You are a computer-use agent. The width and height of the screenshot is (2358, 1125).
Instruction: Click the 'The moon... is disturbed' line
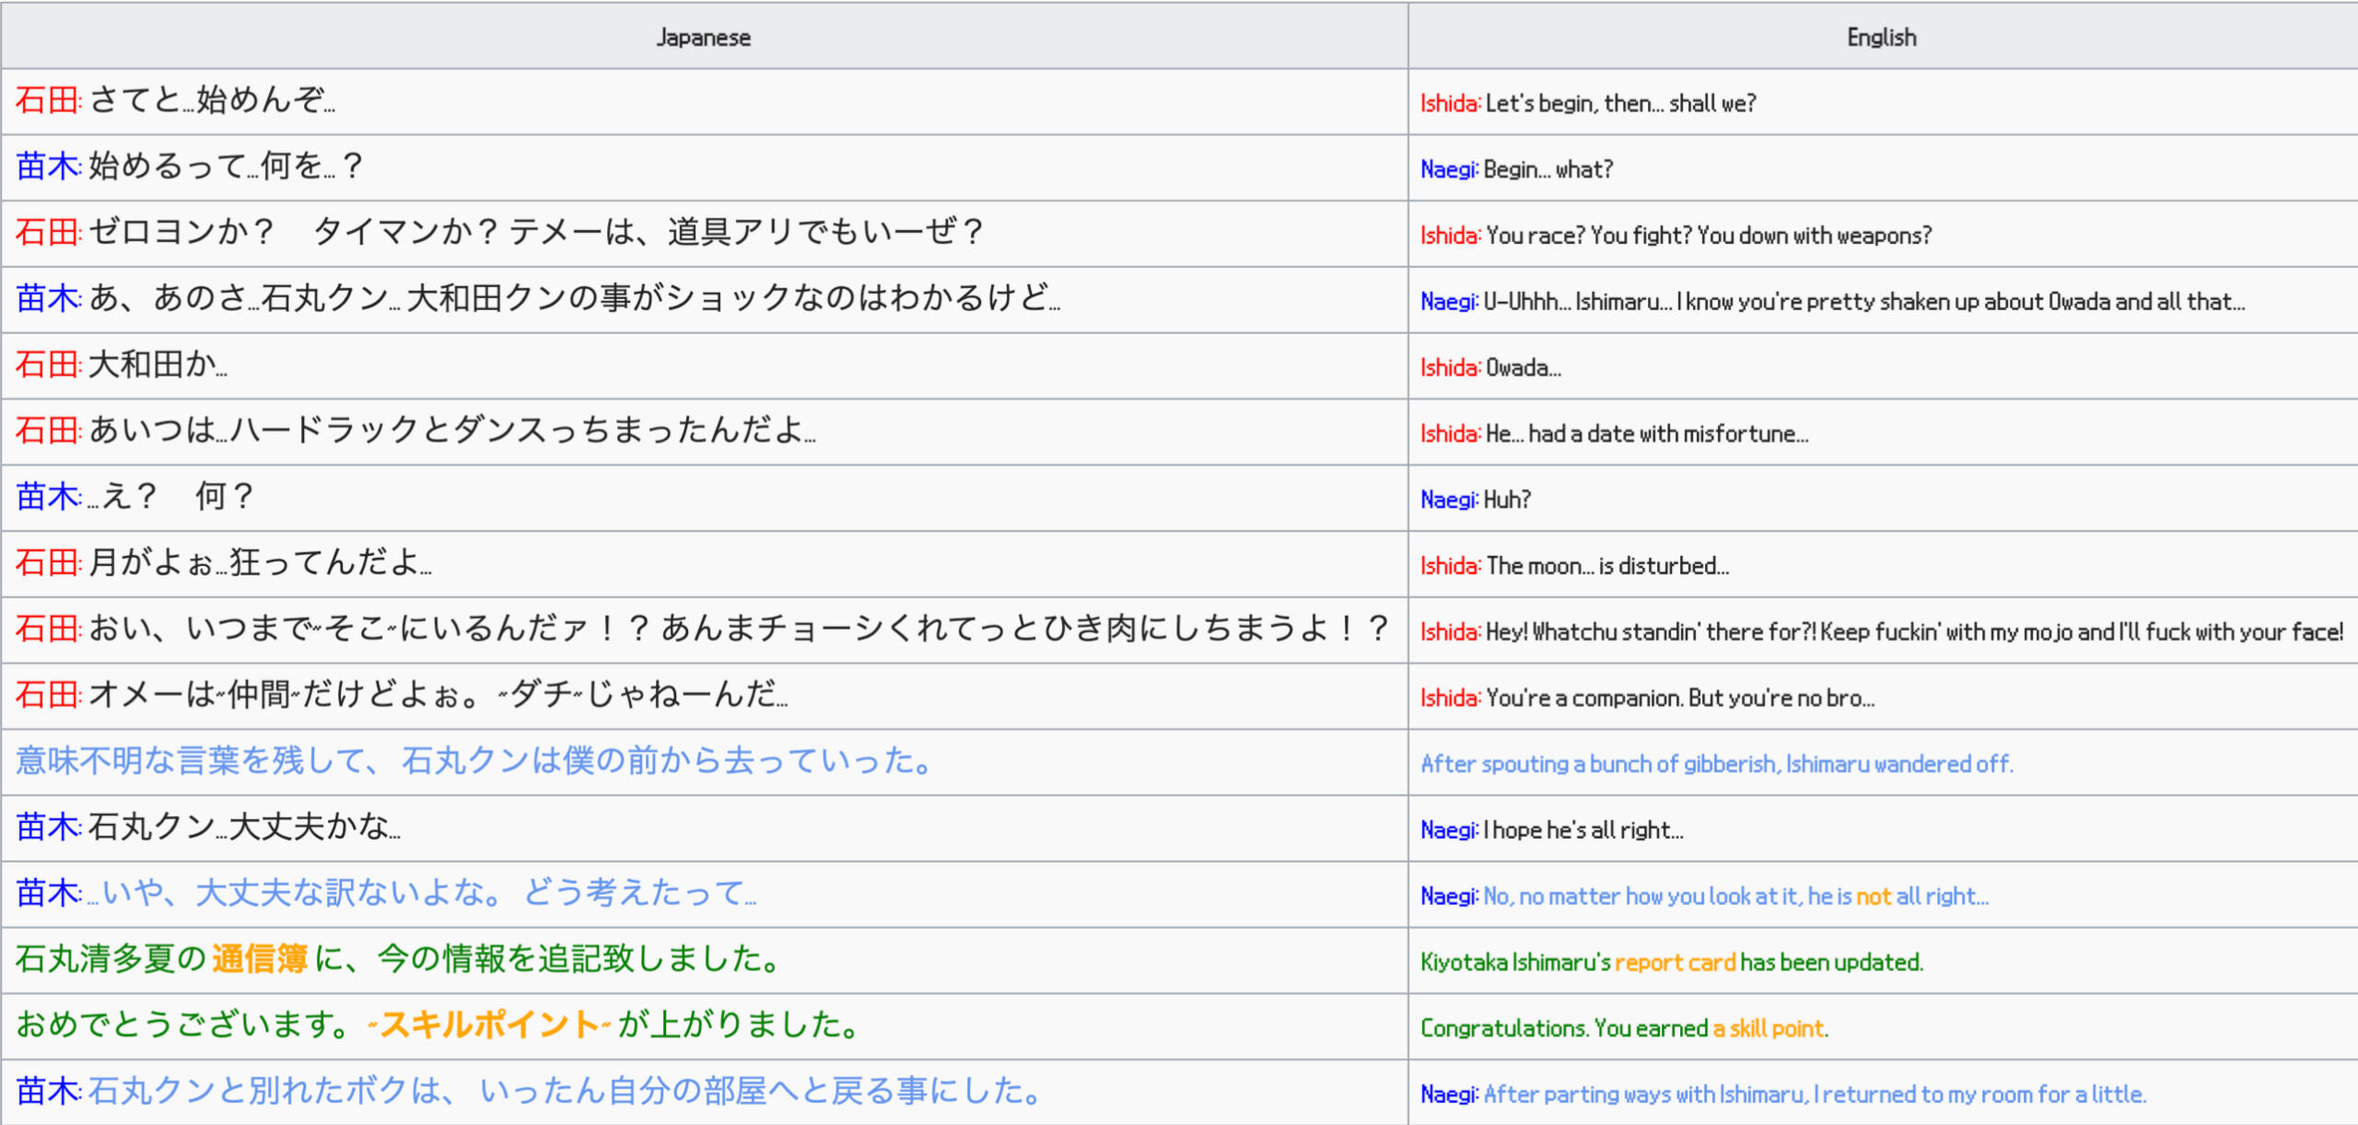click(x=1606, y=566)
